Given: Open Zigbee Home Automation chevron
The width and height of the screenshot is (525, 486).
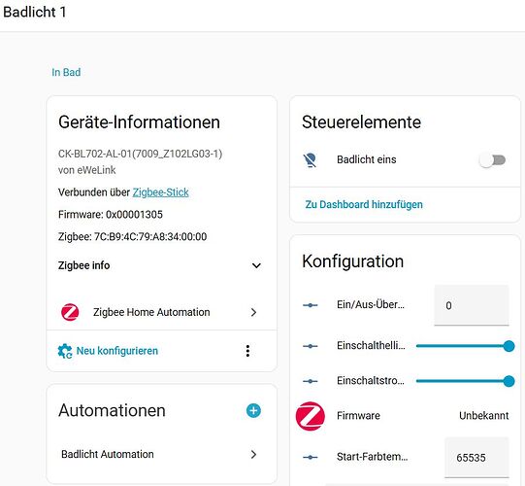Looking at the screenshot, I should [x=254, y=312].
